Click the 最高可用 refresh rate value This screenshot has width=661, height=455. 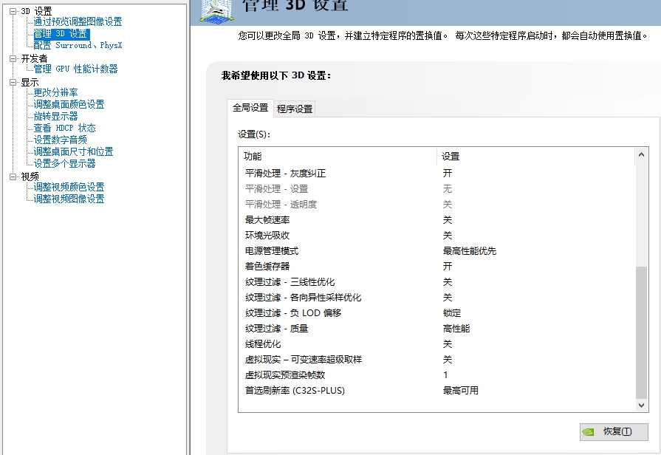460,391
